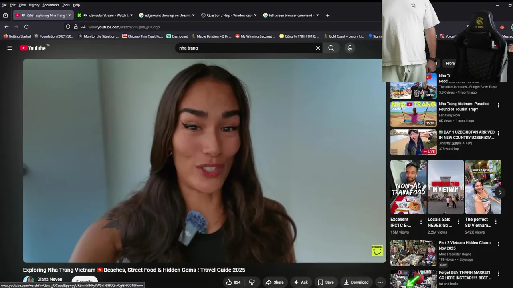Open options for 'Locals Said NEVER Go' short
This screenshot has width=513, height=288.
[458, 222]
